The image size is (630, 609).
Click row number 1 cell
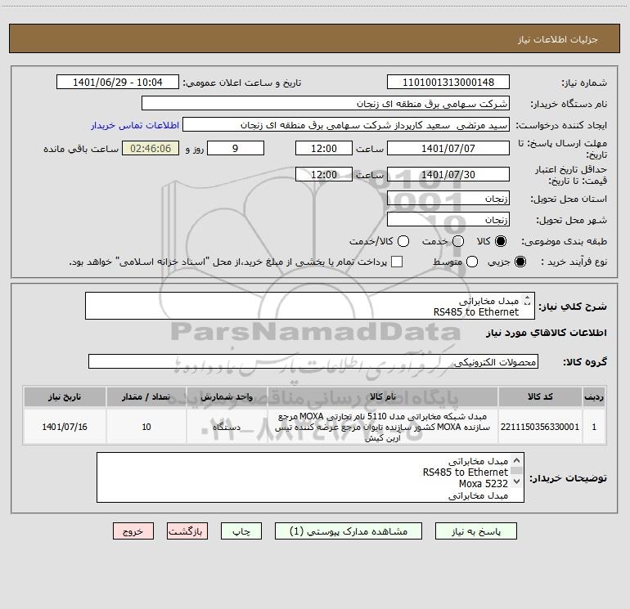[x=594, y=427]
